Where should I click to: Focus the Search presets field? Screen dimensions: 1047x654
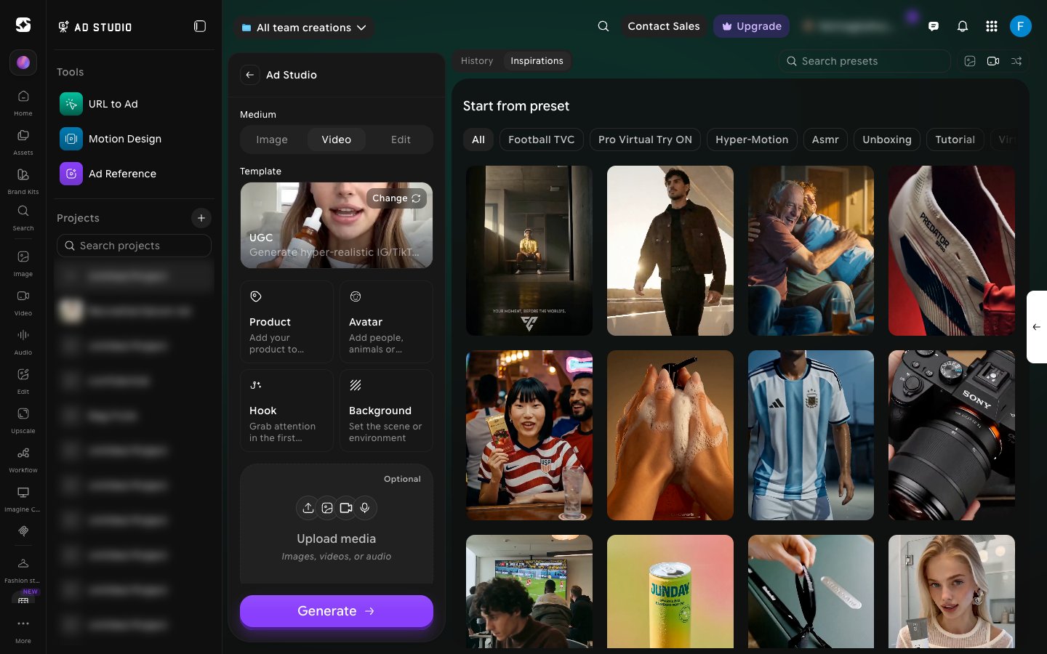tap(865, 61)
